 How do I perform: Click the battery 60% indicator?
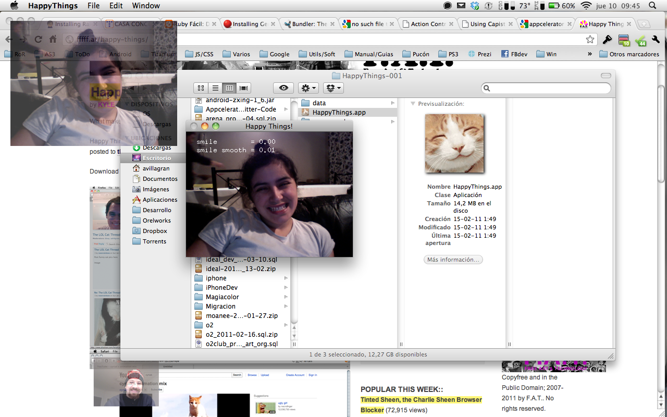point(561,6)
